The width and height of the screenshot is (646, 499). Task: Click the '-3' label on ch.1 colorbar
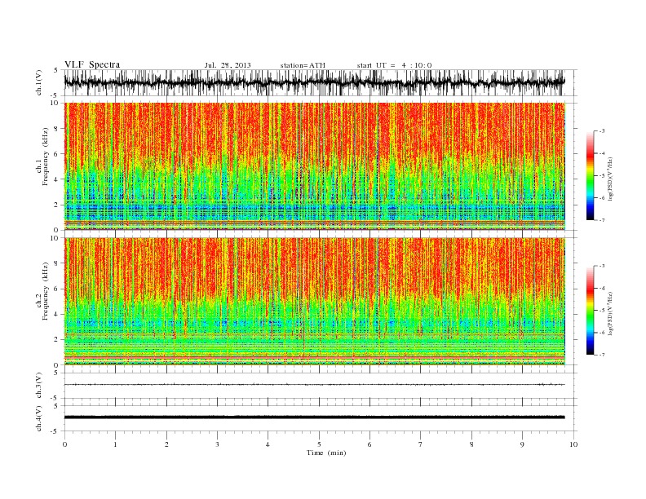601,131
